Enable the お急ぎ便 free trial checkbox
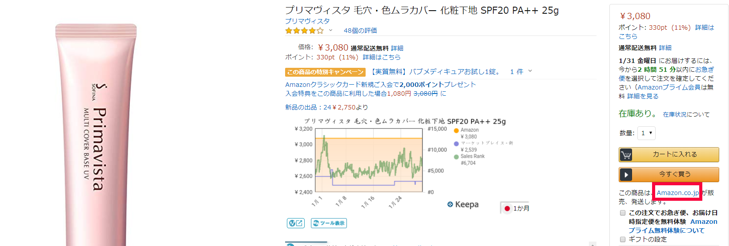The height and width of the screenshot is (246, 729). pyautogui.click(x=623, y=213)
